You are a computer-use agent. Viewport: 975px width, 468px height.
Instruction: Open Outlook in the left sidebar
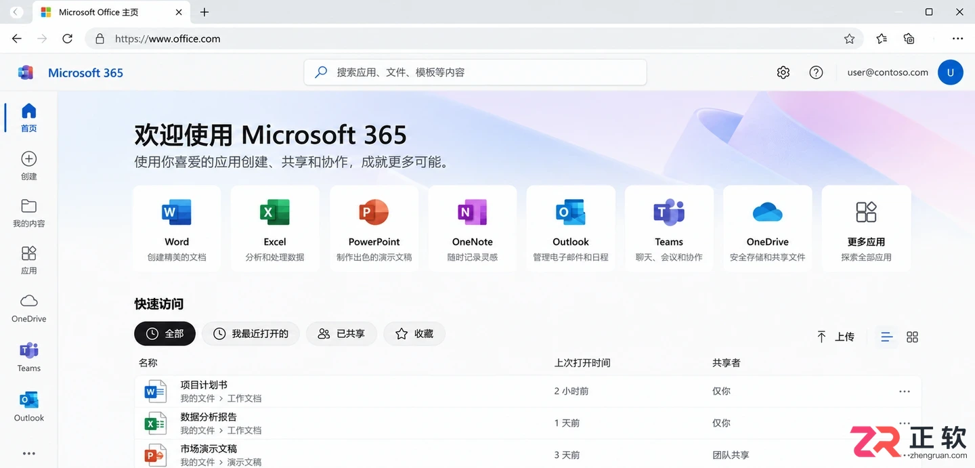[x=28, y=406]
